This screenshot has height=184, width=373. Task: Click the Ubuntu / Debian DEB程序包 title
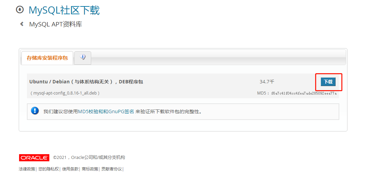(86, 82)
